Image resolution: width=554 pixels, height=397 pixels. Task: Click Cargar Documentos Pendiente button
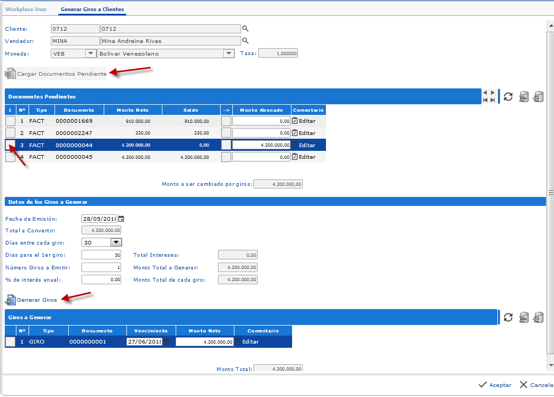pos(56,74)
